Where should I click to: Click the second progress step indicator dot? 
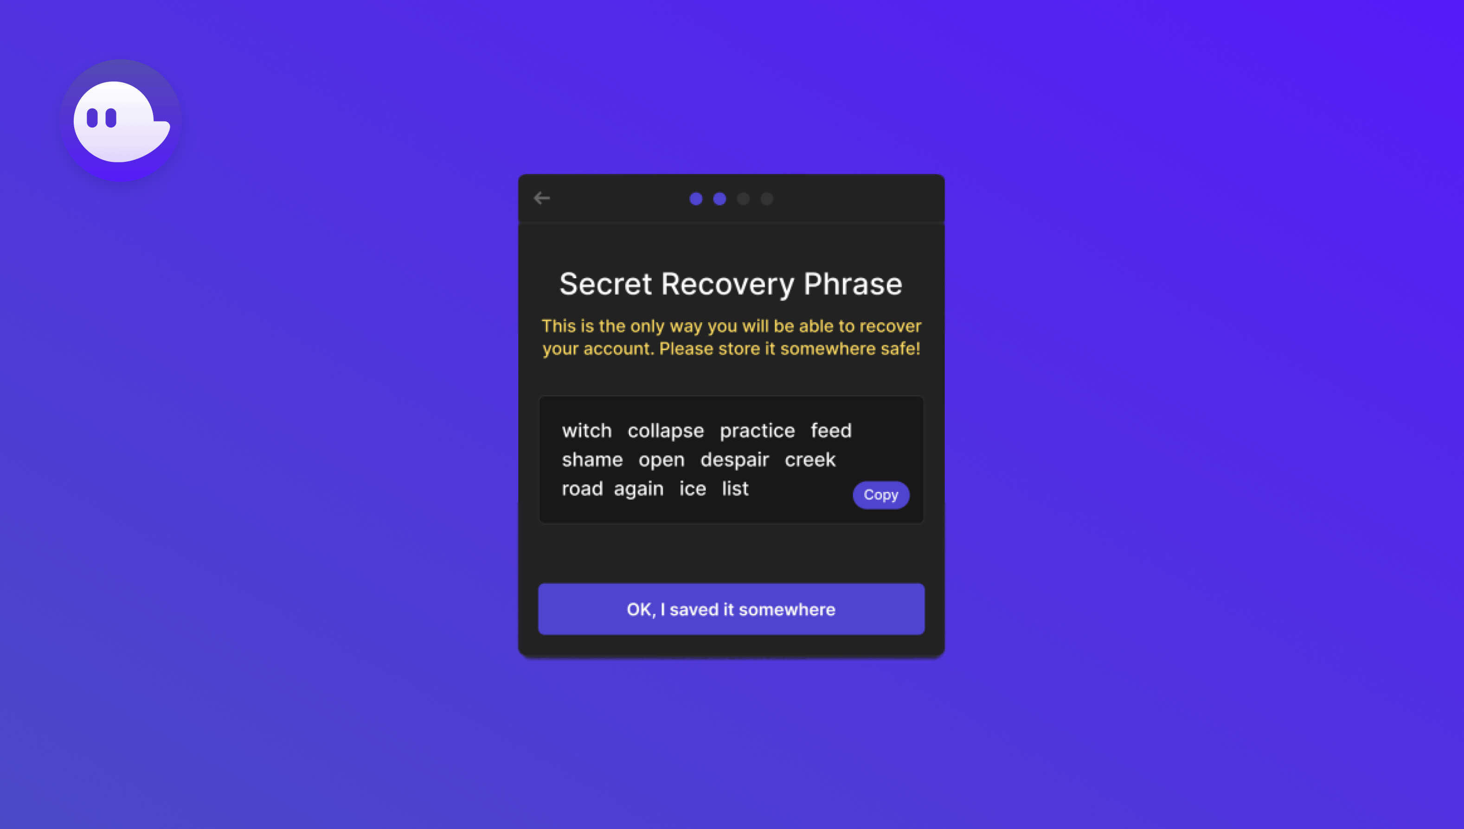click(x=719, y=198)
